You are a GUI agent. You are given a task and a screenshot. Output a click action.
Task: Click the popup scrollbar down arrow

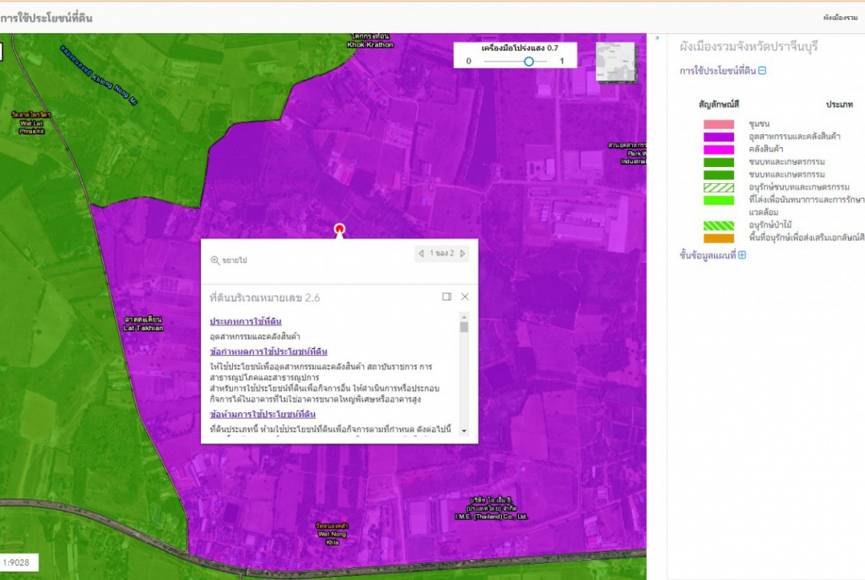[x=464, y=431]
